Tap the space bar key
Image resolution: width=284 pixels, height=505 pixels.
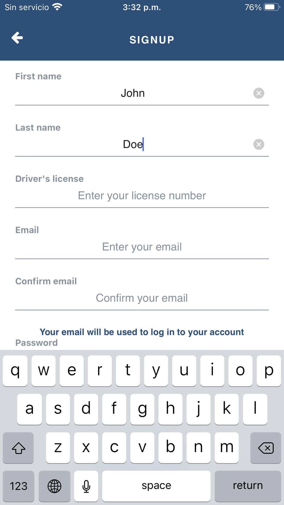coord(156,486)
